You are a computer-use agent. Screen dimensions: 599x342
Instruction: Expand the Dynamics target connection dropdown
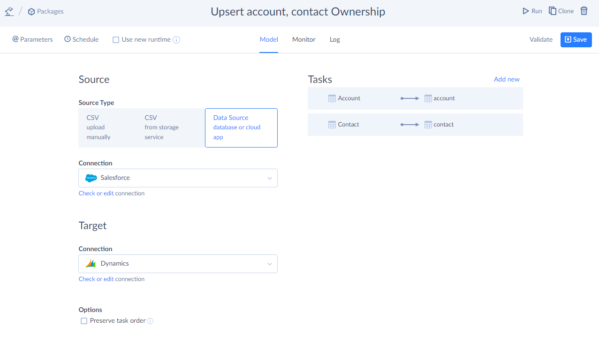coord(269,264)
